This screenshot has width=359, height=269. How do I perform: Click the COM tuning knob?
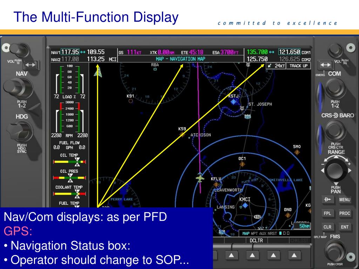[335, 88]
